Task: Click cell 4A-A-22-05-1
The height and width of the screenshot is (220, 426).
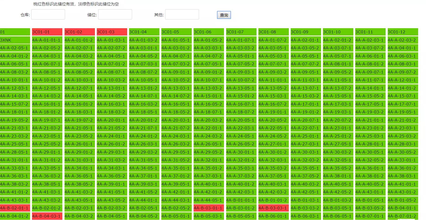Action: tap(274, 128)
